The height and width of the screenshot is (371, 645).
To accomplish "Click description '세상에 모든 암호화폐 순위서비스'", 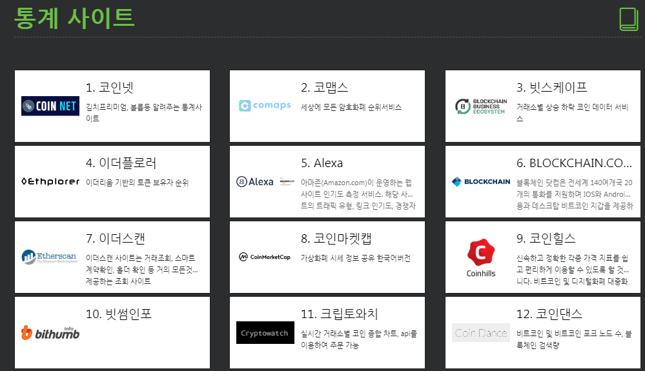I will [x=351, y=107].
